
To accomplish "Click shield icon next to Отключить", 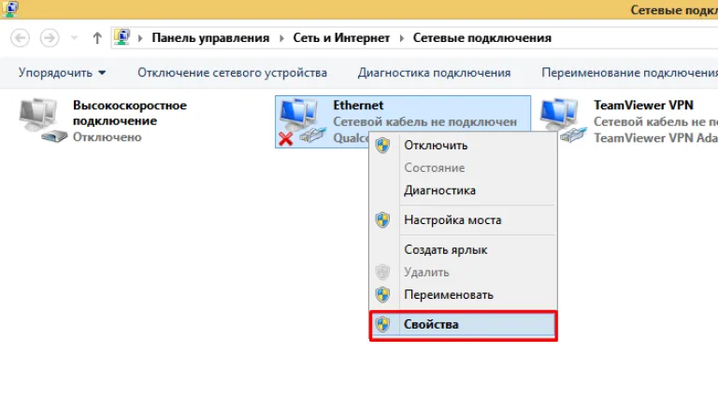I will click(382, 146).
